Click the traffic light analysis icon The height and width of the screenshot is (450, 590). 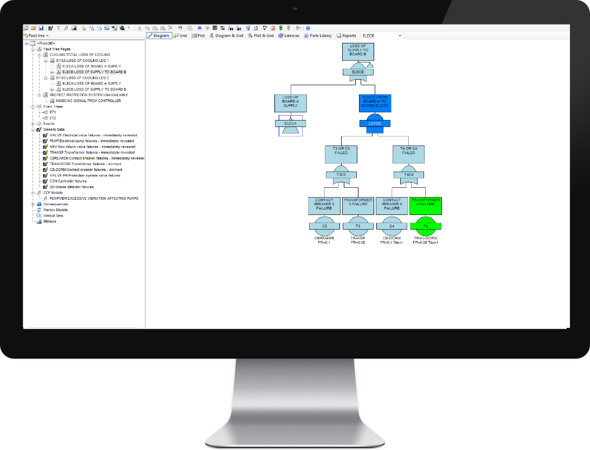(x=281, y=28)
